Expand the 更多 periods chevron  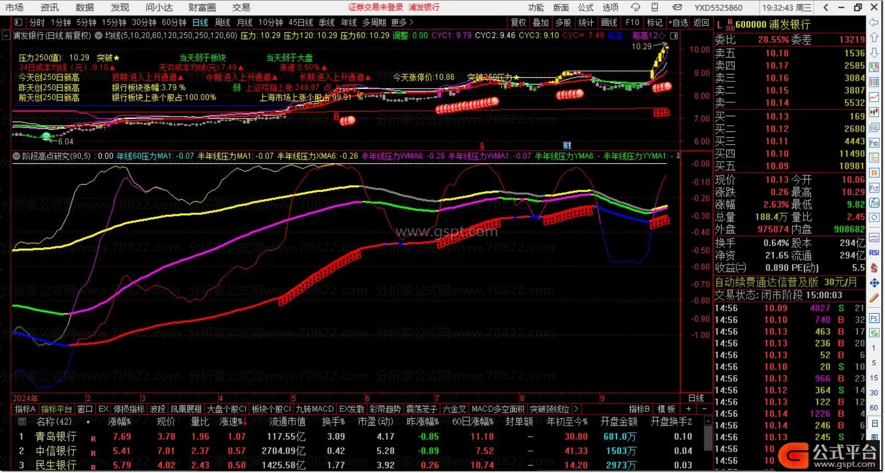click(x=411, y=22)
